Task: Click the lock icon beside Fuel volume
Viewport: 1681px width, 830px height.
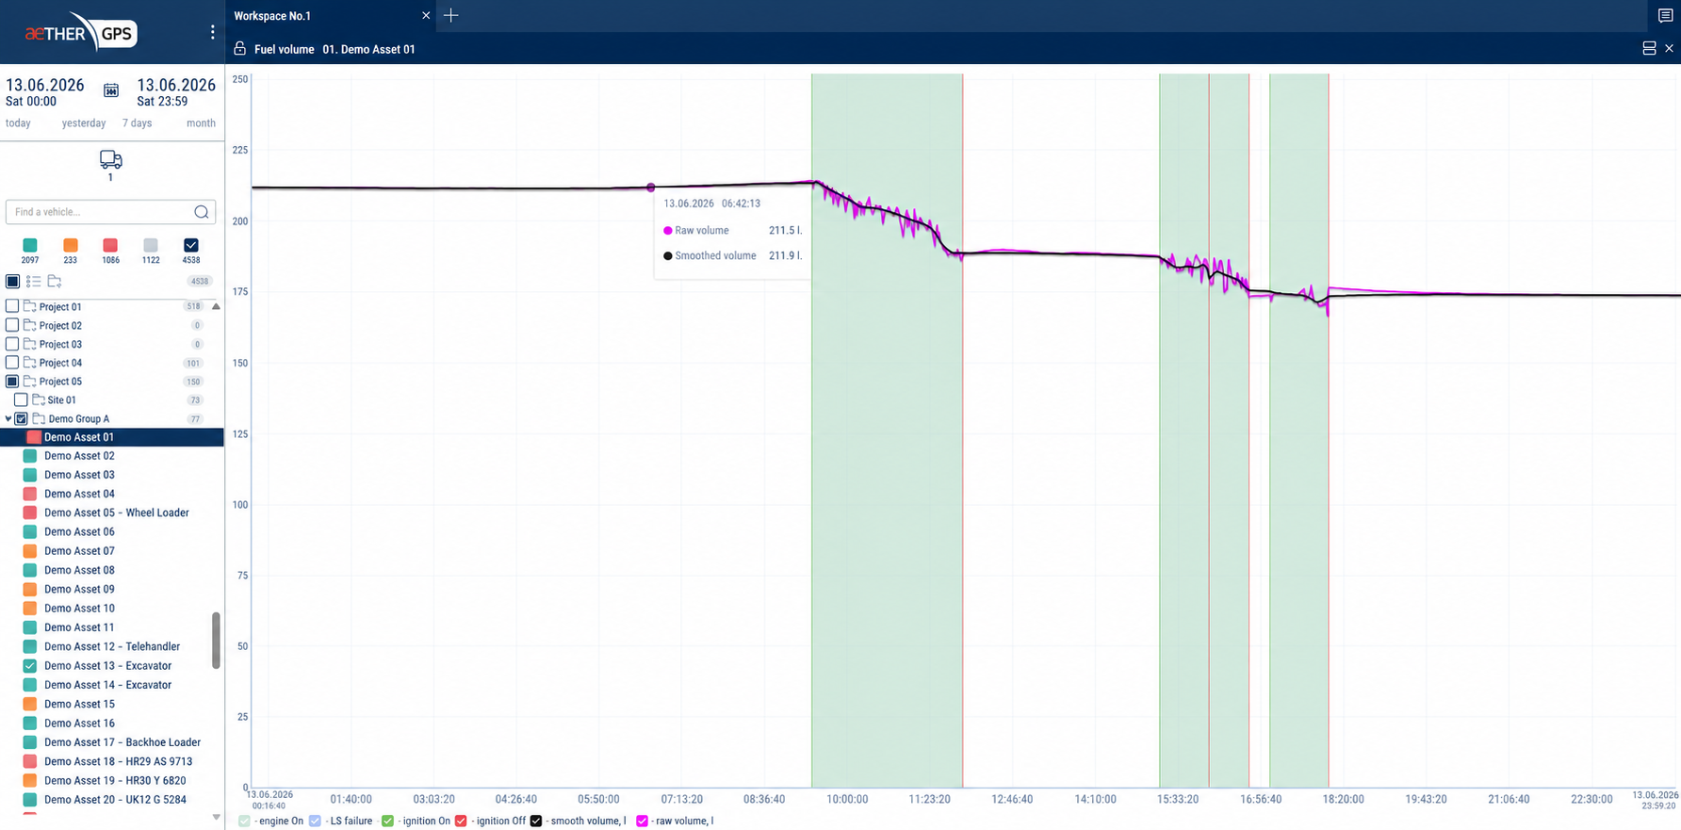Action: [239, 48]
